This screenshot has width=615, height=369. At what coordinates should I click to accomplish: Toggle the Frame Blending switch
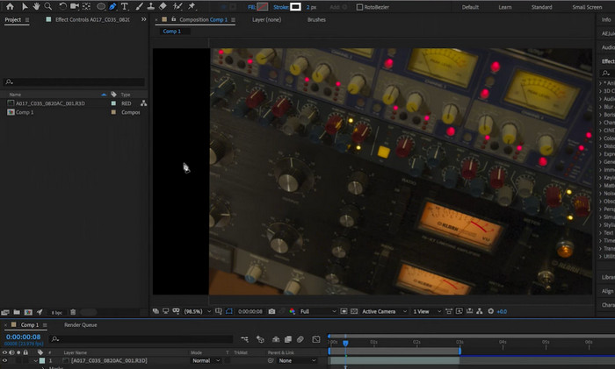point(288,339)
